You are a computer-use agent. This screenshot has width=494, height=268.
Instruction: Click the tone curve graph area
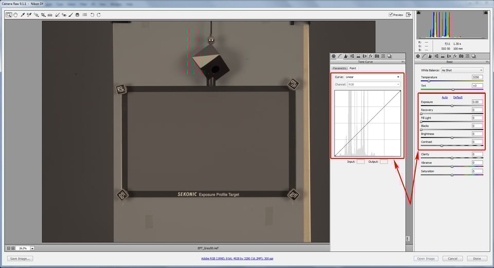(x=367, y=123)
